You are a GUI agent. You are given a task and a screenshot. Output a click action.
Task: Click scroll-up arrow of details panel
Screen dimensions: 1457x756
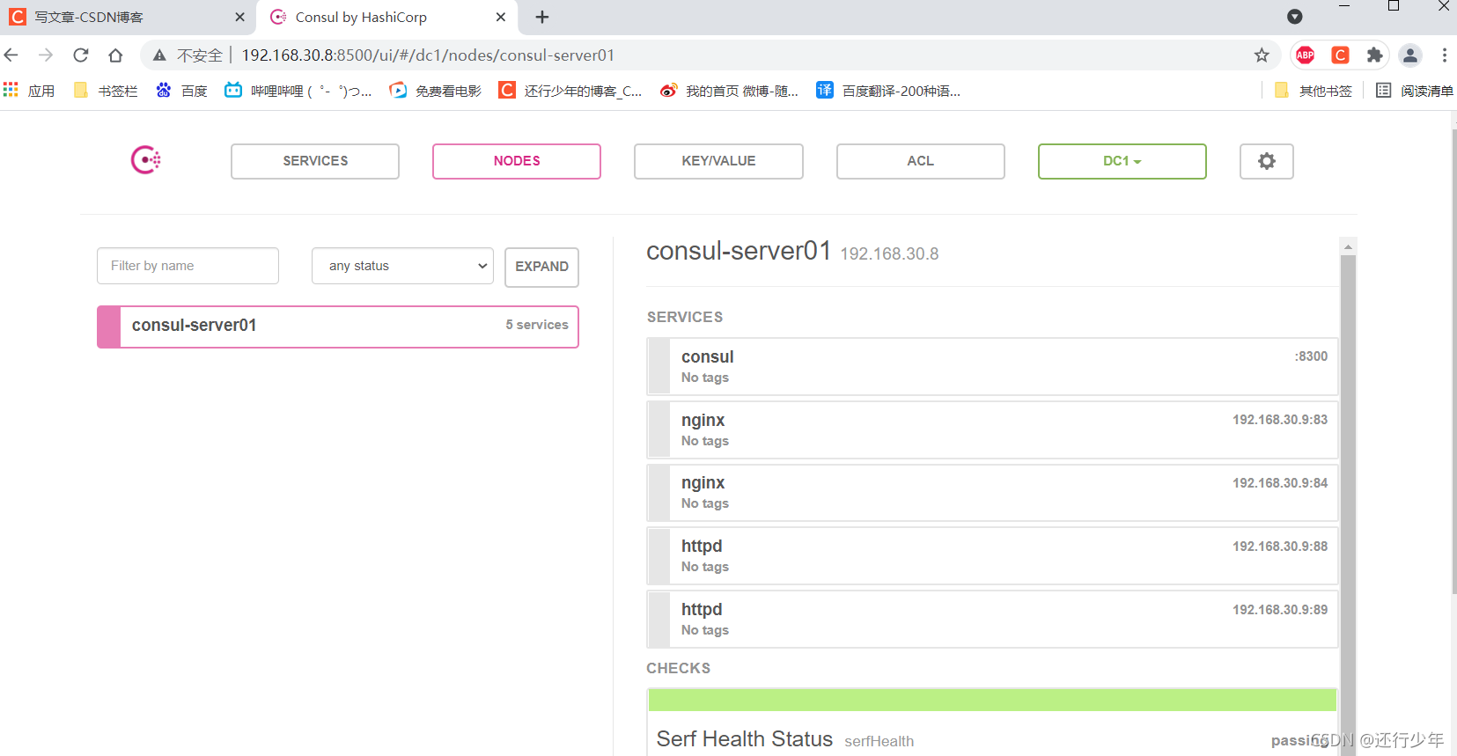pyautogui.click(x=1348, y=246)
